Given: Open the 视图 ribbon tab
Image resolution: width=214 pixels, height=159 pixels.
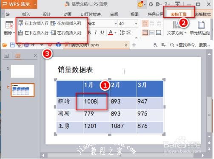Looking at the screenshot, I should 134,14.
